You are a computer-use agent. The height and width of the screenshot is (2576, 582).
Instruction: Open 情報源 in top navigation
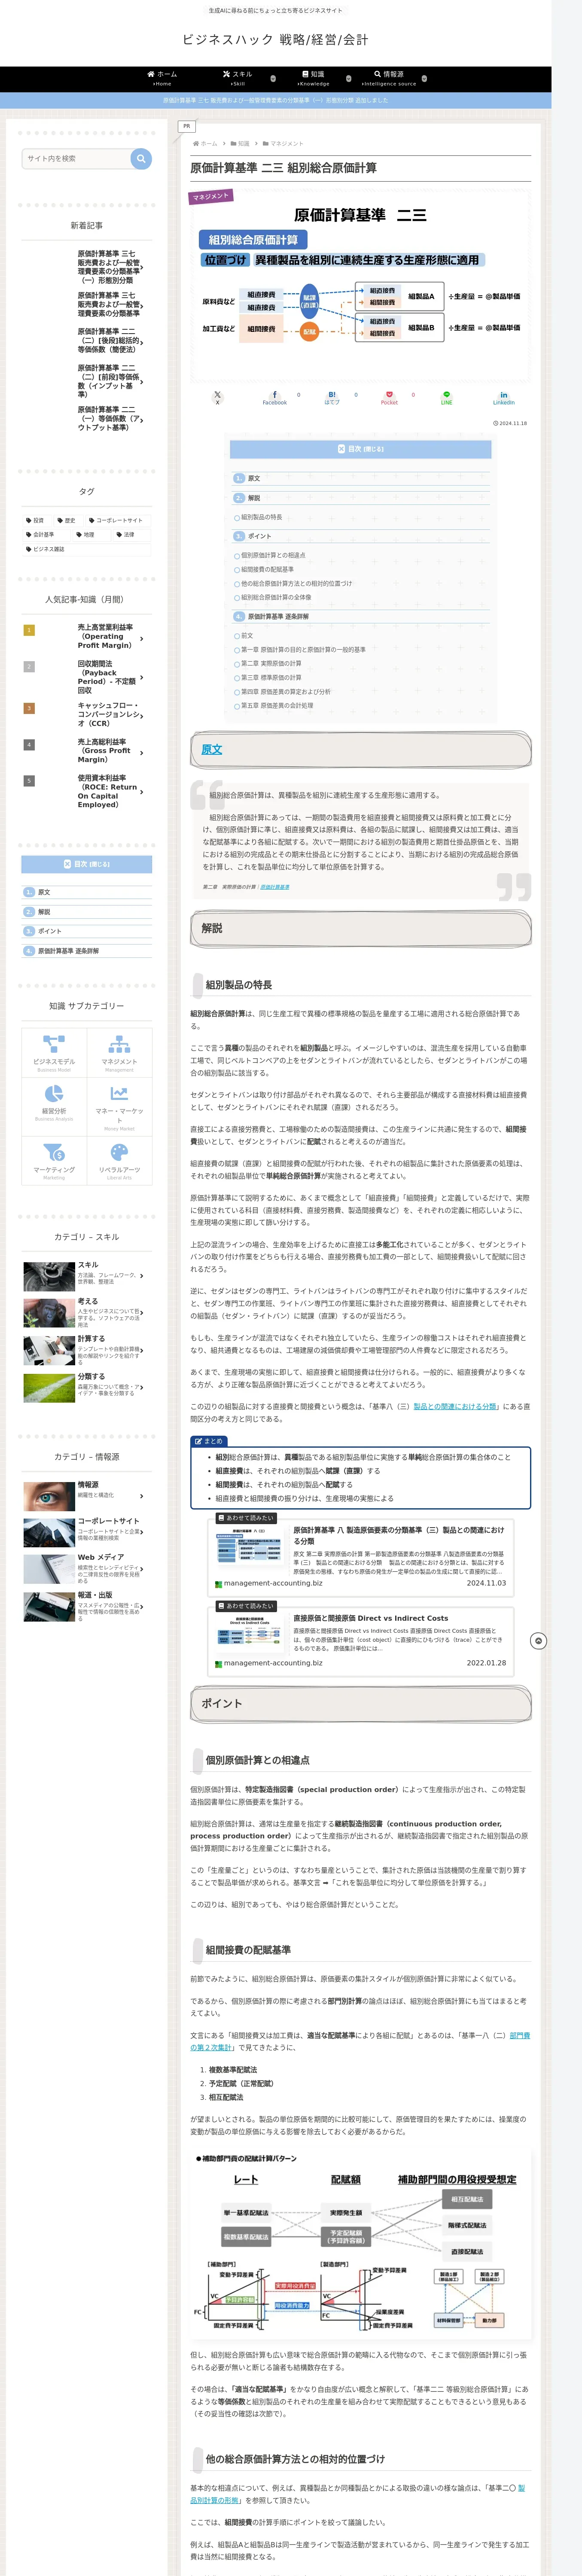point(389,78)
